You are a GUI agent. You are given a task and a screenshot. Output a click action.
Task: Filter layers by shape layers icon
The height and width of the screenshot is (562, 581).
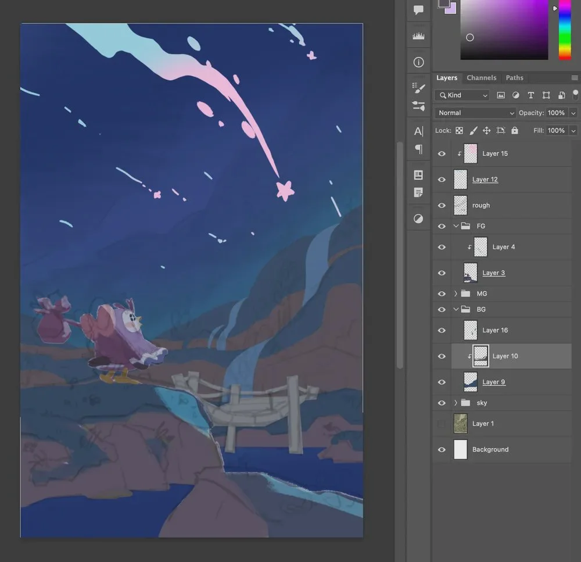tap(546, 95)
